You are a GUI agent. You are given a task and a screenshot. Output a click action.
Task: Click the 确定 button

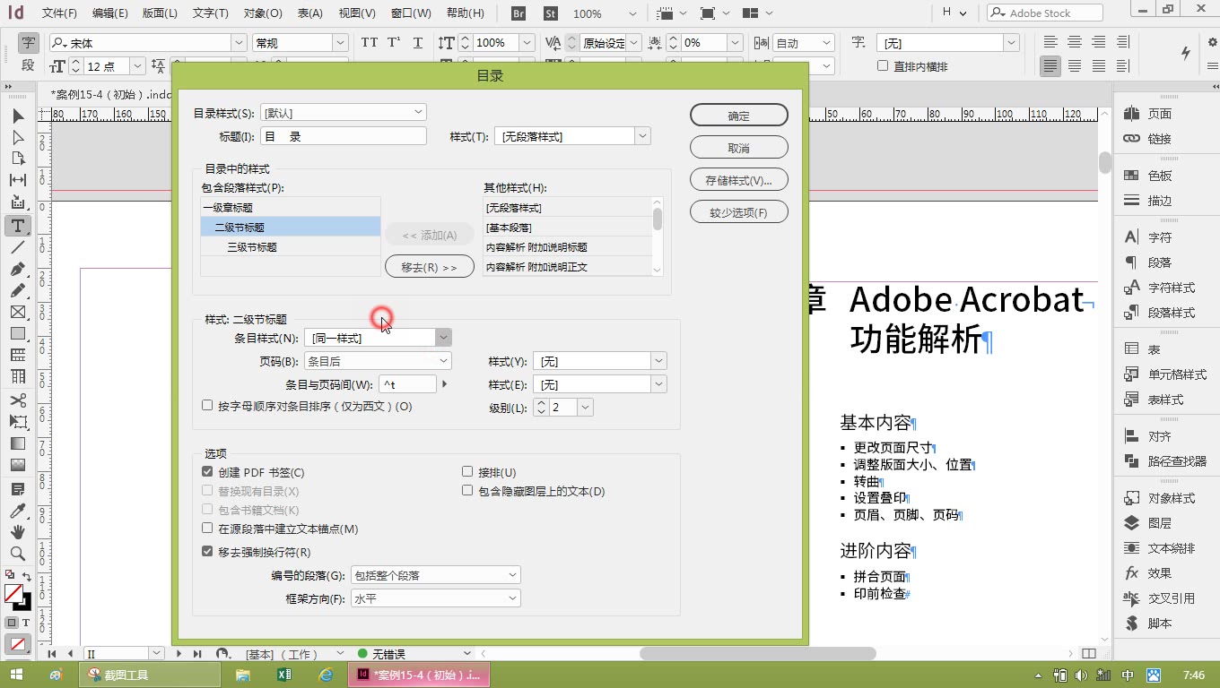(x=739, y=116)
